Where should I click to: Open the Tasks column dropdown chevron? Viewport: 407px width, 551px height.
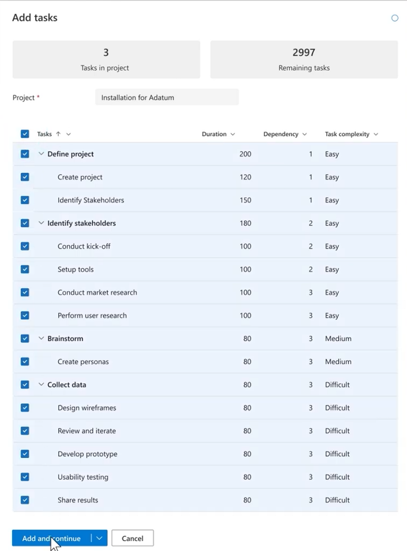[68, 135]
